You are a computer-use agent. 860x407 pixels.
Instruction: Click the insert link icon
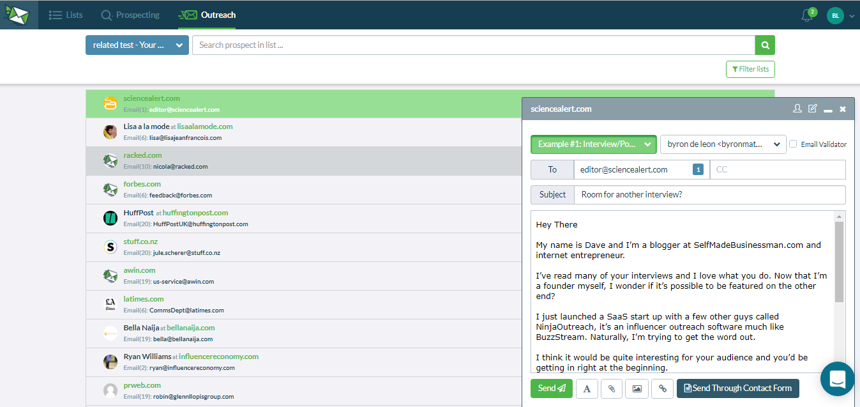(663, 388)
